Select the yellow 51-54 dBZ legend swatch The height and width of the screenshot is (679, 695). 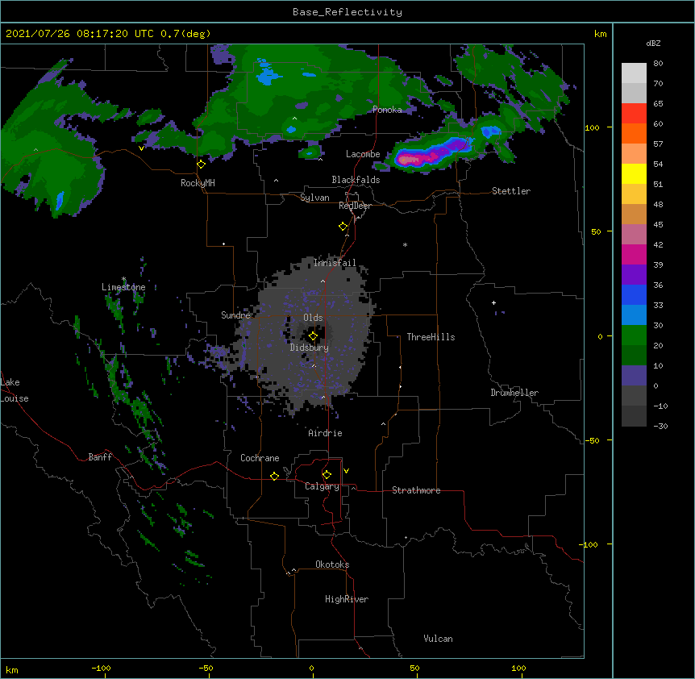point(634,173)
